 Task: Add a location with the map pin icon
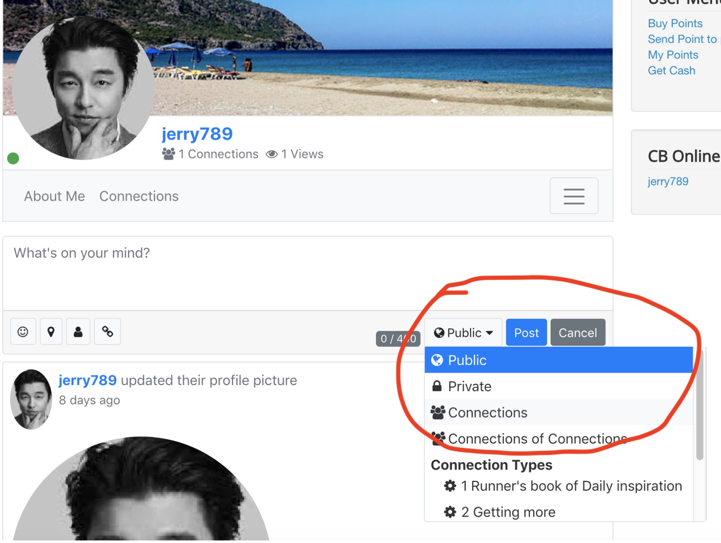pyautogui.click(x=51, y=332)
